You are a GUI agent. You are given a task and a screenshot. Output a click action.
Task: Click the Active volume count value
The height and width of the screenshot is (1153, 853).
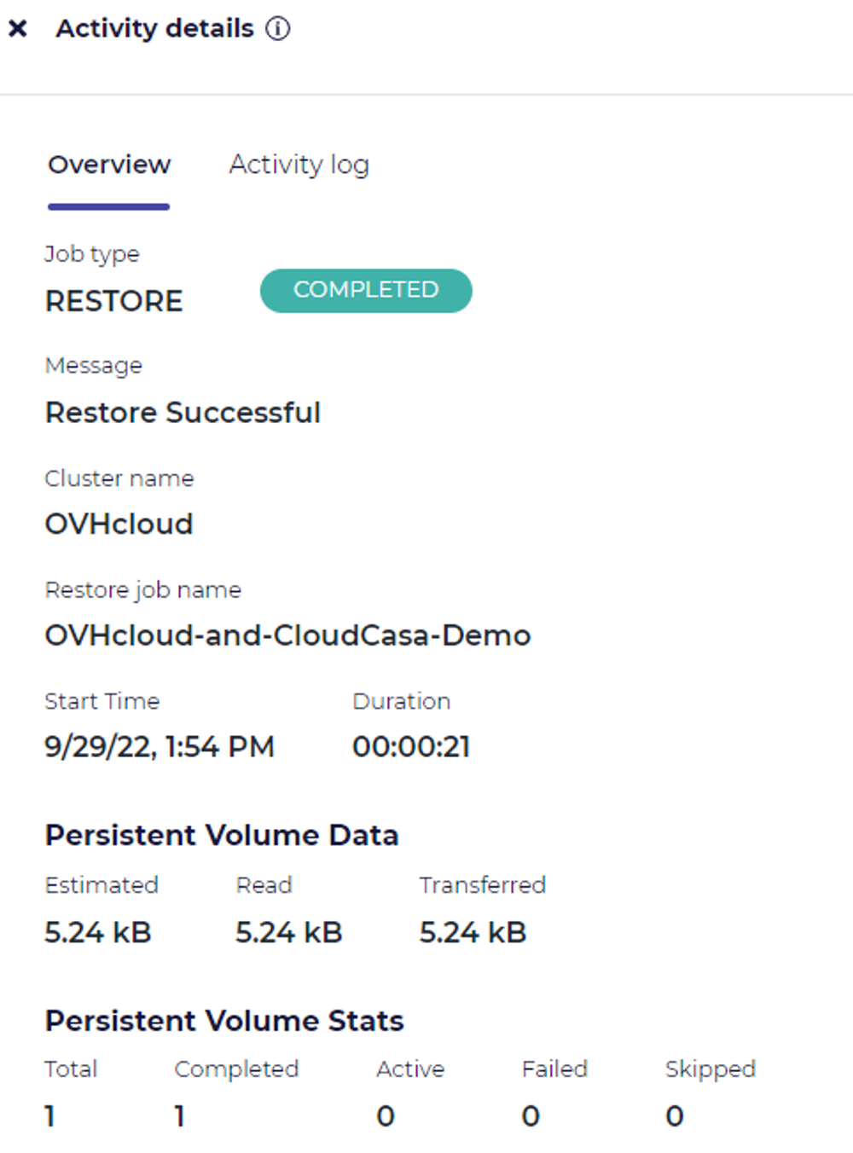point(386,1116)
